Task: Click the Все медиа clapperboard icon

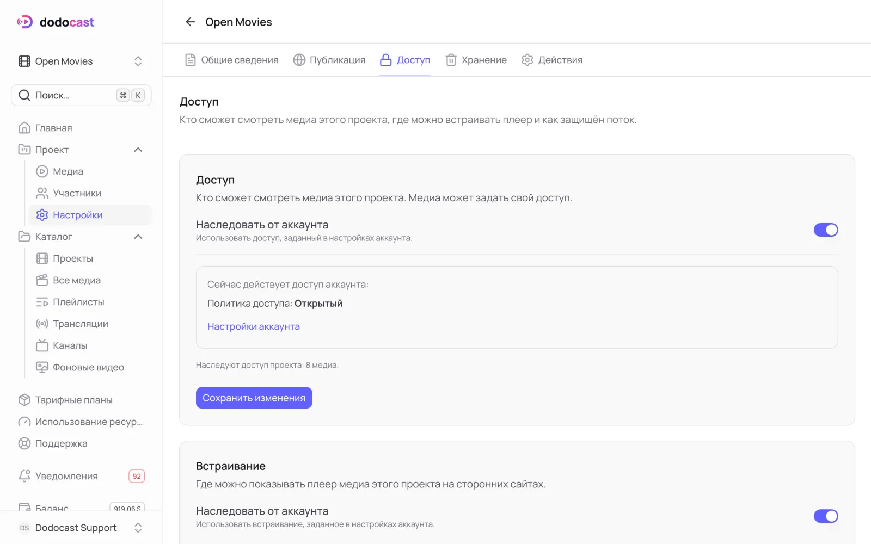Action: 42,280
